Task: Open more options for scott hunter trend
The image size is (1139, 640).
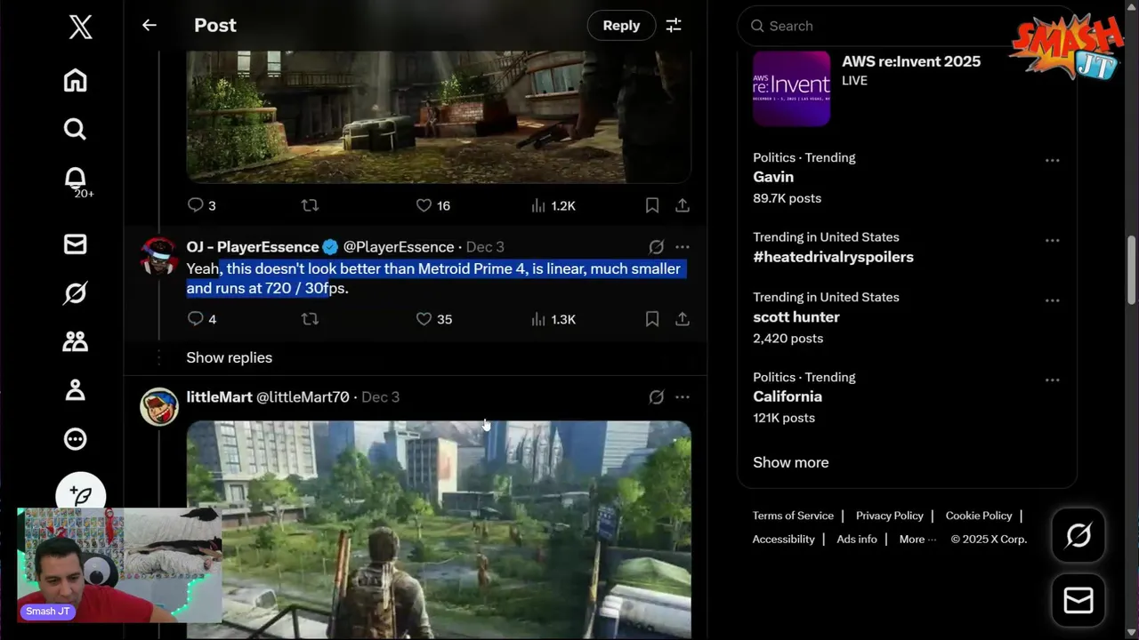Action: pos(1053,300)
